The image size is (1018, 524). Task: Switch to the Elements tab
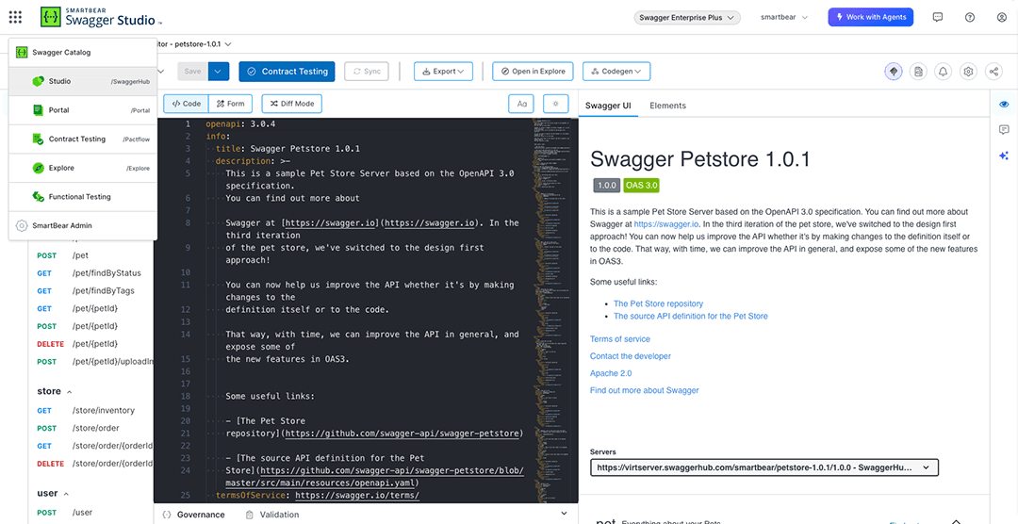pos(667,106)
